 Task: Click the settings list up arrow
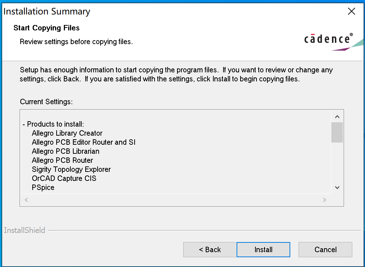click(337, 116)
